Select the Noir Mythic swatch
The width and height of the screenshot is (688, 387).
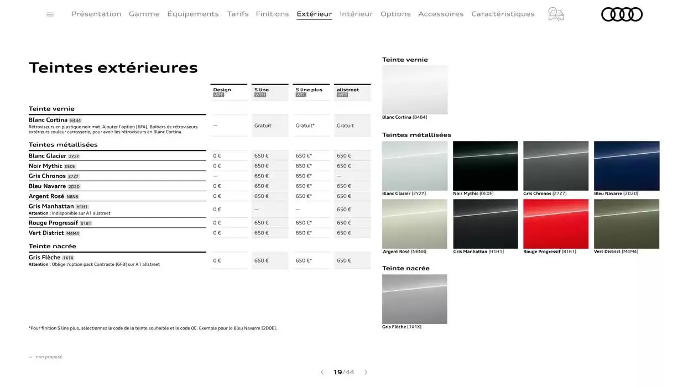click(x=486, y=166)
